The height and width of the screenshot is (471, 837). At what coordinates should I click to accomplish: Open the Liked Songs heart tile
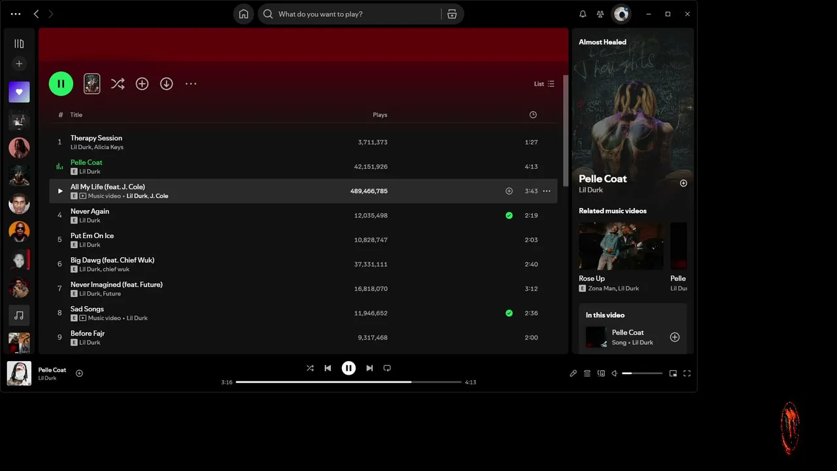coord(19,92)
